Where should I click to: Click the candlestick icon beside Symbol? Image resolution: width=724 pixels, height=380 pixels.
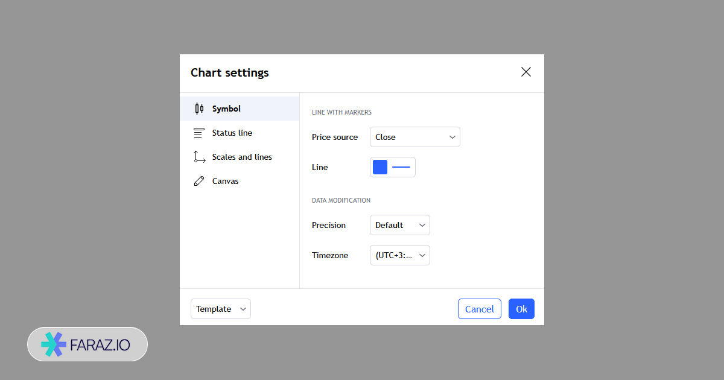pyautogui.click(x=199, y=109)
